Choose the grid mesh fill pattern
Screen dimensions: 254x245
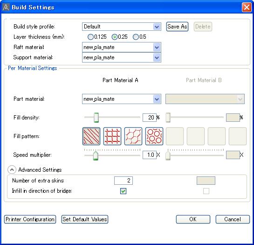pos(112,136)
